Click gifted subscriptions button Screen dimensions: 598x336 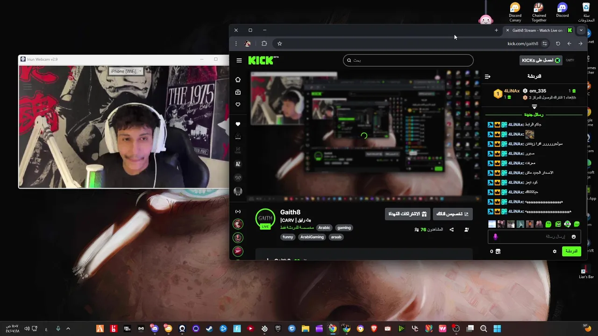pyautogui.click(x=407, y=214)
